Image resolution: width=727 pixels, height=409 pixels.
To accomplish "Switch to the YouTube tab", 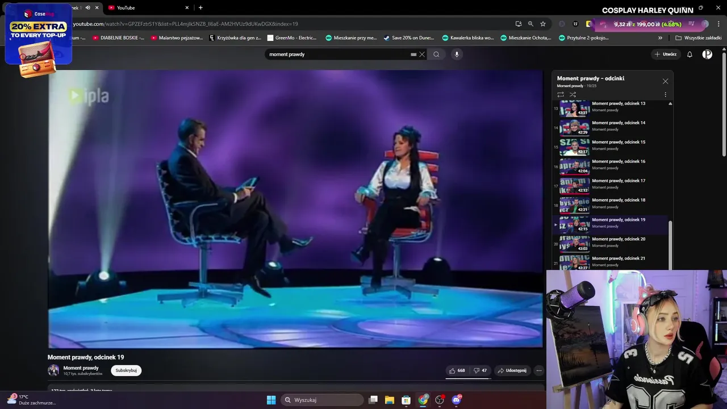I will (149, 8).
